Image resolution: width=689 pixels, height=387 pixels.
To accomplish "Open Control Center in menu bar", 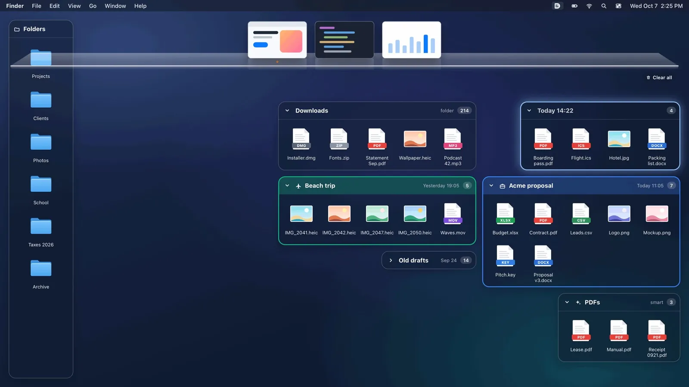I will pyautogui.click(x=618, y=6).
